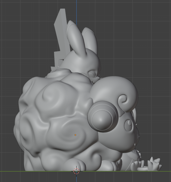This screenshot has width=171, height=182.
Task: Click the red-white 3D cursor at the base
Action: click(x=76, y=171)
